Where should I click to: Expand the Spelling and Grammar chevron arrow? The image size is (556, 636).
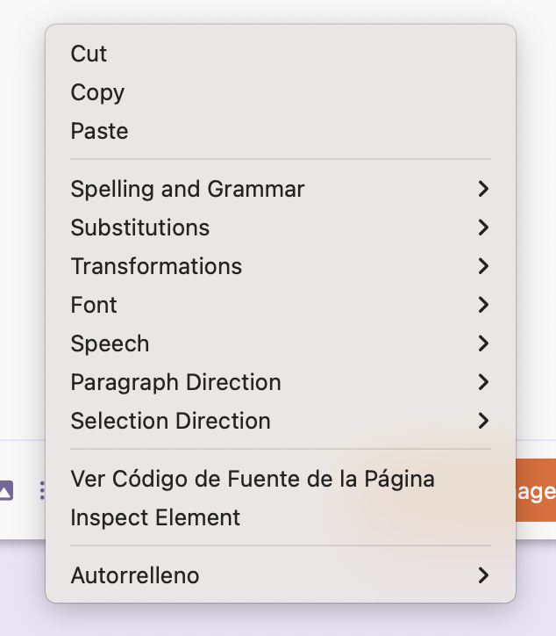pos(483,189)
